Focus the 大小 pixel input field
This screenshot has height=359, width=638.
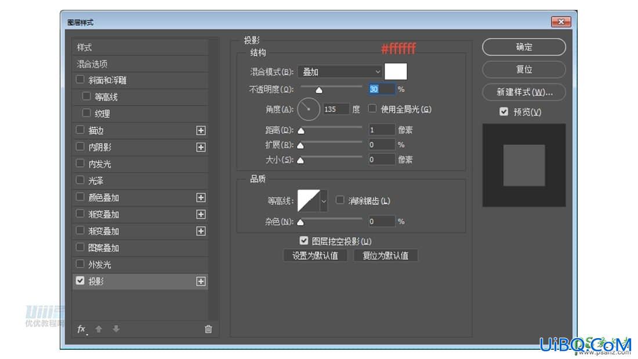pyautogui.click(x=382, y=159)
